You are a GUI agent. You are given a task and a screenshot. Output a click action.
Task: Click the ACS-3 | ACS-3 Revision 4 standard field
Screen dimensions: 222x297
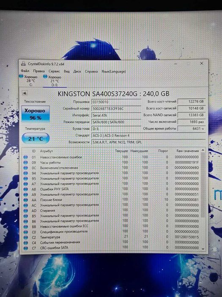point(148,135)
